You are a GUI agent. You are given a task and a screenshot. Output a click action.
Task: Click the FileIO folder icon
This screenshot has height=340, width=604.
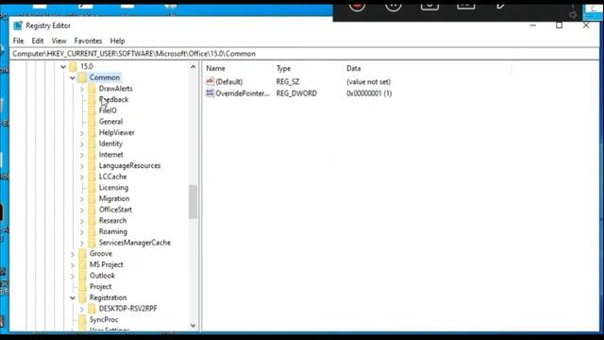click(x=92, y=110)
